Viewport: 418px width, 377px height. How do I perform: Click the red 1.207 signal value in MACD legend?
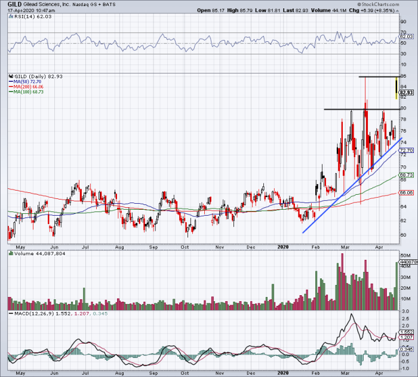[81, 314]
